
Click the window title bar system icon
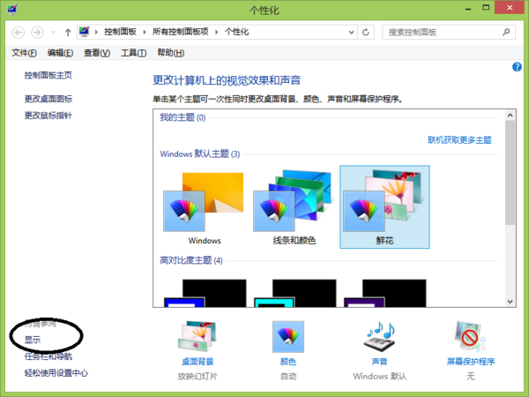12,9
